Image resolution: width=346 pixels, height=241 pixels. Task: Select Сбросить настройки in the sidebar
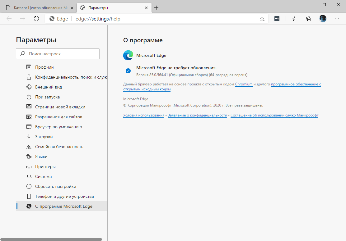point(52,186)
